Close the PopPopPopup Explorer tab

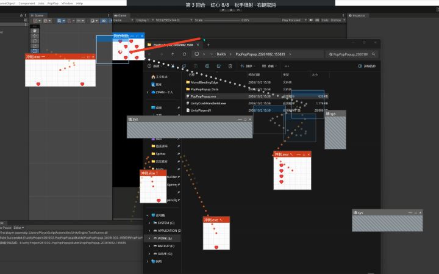[198, 45]
